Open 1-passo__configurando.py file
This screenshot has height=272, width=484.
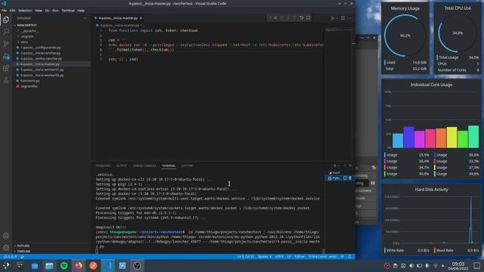tap(40, 48)
